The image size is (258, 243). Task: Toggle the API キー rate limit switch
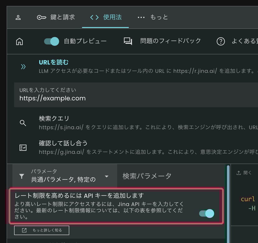tap(207, 213)
